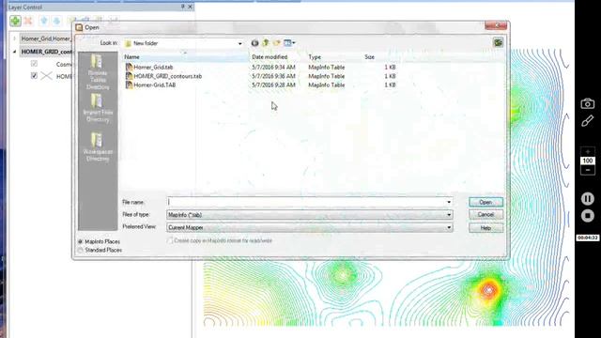Image resolution: width=601 pixels, height=338 pixels.
Task: Collapse the HOMER_GRID_contours layer group
Action: 15,52
